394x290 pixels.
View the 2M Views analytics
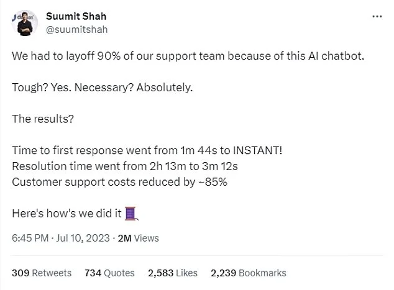tap(137, 238)
